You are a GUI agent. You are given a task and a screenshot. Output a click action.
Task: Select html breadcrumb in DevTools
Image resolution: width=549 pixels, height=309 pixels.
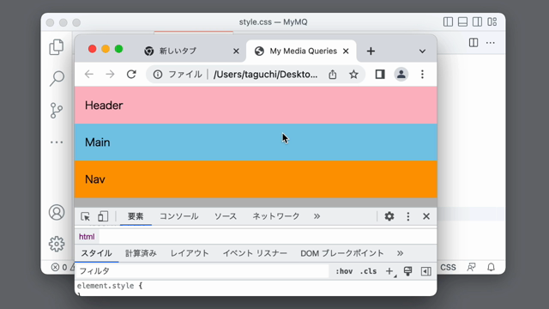coord(87,237)
